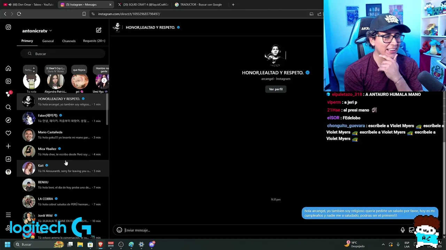The height and width of the screenshot is (250, 446).
Task: Open the sidebar Search magnifier
Action: (x=8, y=107)
